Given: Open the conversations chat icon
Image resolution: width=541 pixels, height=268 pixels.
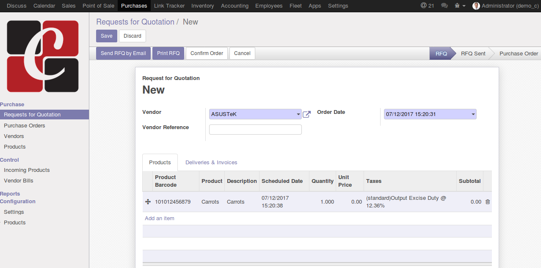Looking at the screenshot, I should pyautogui.click(x=444, y=6).
